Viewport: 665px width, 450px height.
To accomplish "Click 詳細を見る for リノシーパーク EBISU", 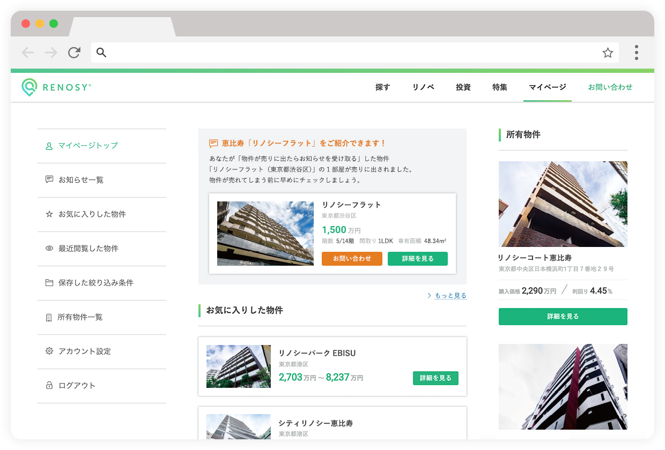I will [435, 378].
